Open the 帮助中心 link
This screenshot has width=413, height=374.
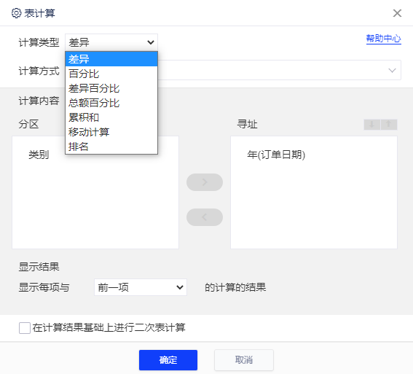coord(383,39)
